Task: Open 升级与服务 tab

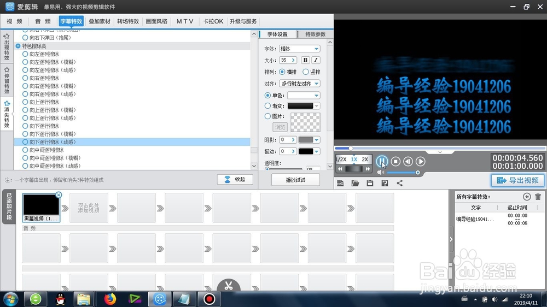Action: point(243,21)
